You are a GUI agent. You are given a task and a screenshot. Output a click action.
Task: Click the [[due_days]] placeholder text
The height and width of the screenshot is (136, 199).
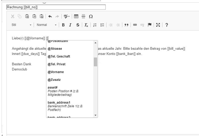click(x=31, y=54)
